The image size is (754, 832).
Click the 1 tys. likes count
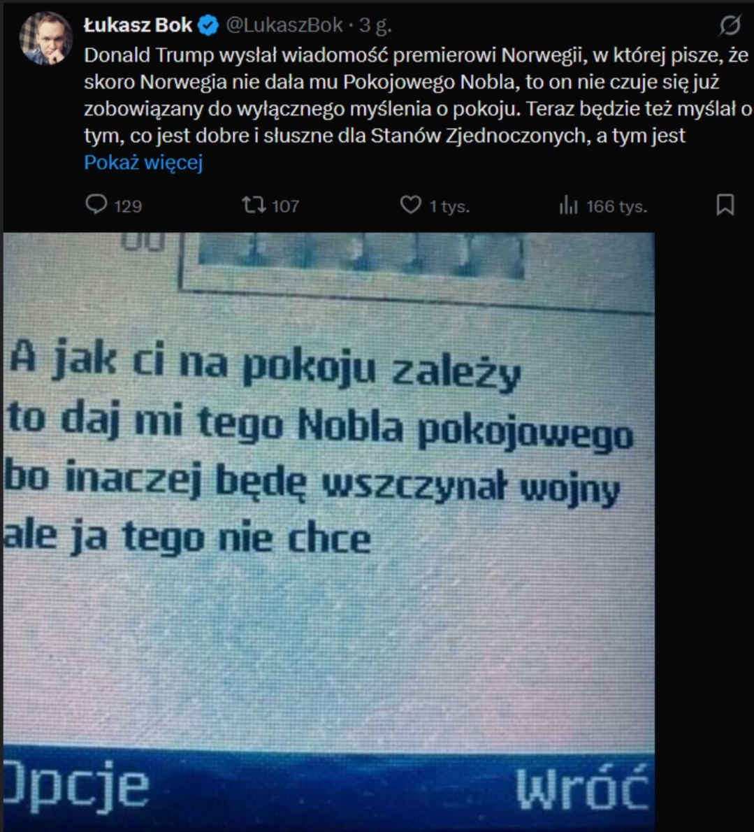click(x=449, y=206)
